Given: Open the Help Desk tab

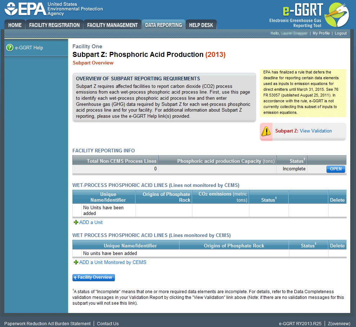Looking at the screenshot, I should click(201, 25).
